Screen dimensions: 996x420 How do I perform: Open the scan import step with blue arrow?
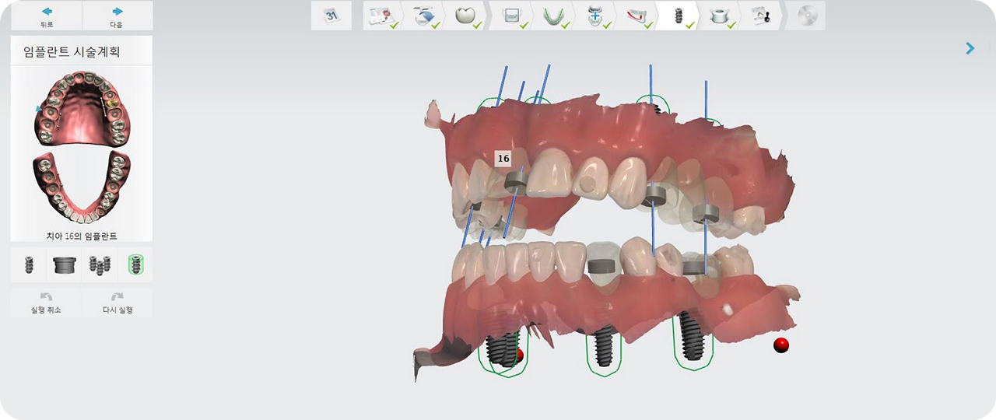(x=424, y=16)
